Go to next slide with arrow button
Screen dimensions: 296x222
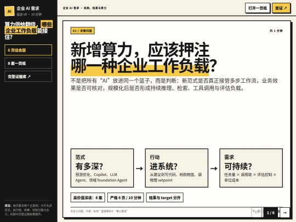pyautogui.click(x=284, y=213)
